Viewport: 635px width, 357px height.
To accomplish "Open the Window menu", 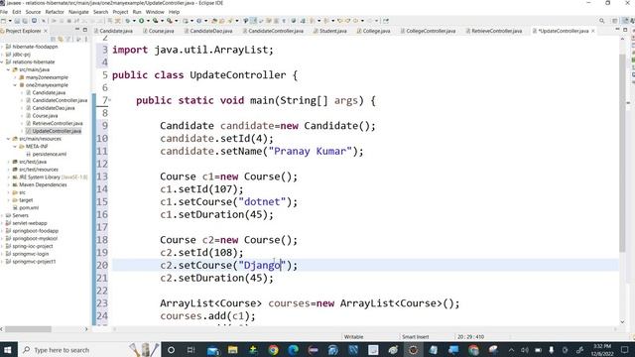I will click(x=155, y=12).
